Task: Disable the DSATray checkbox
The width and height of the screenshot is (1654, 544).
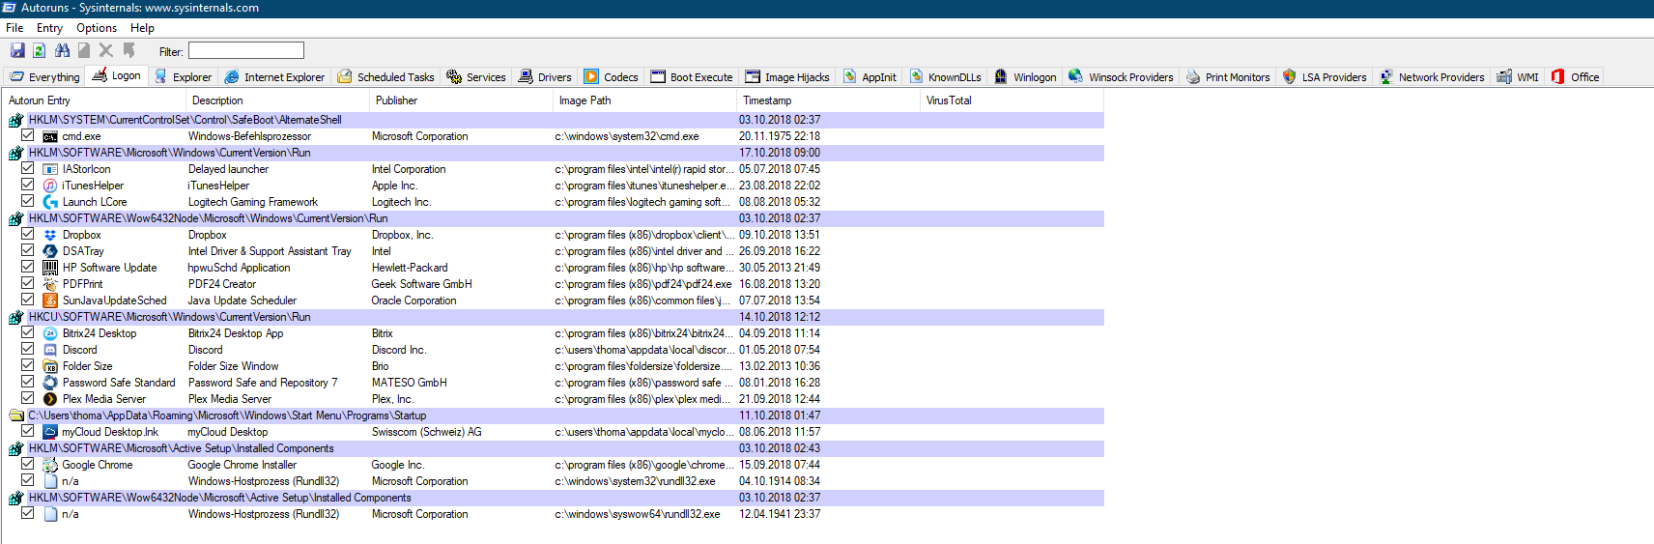Action: point(28,250)
